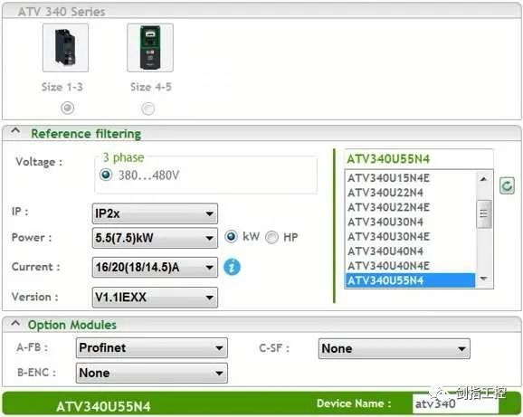Choose the Size 4-5 radio button
523x417 pixels.
click(x=148, y=109)
